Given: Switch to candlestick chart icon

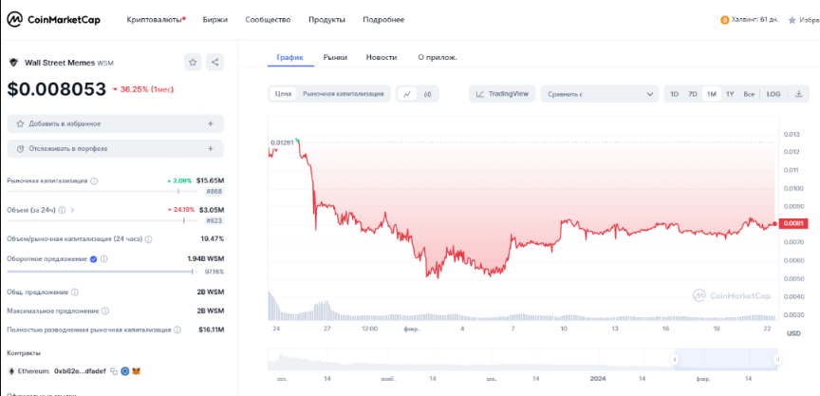Looking at the screenshot, I should click(x=428, y=94).
